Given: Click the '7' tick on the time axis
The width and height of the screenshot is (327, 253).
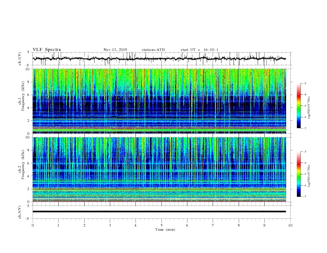Looking at the screenshot, I should tap(213, 225).
